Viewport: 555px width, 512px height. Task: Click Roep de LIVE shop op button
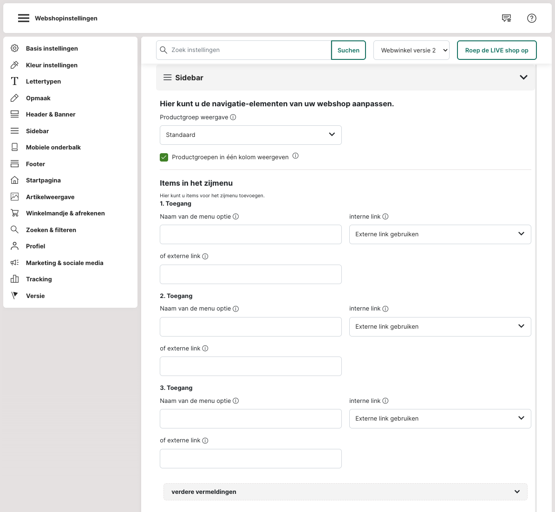click(496, 50)
